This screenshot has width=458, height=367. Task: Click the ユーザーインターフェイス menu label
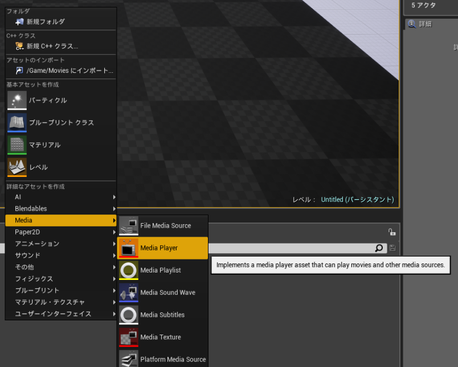[53, 314]
